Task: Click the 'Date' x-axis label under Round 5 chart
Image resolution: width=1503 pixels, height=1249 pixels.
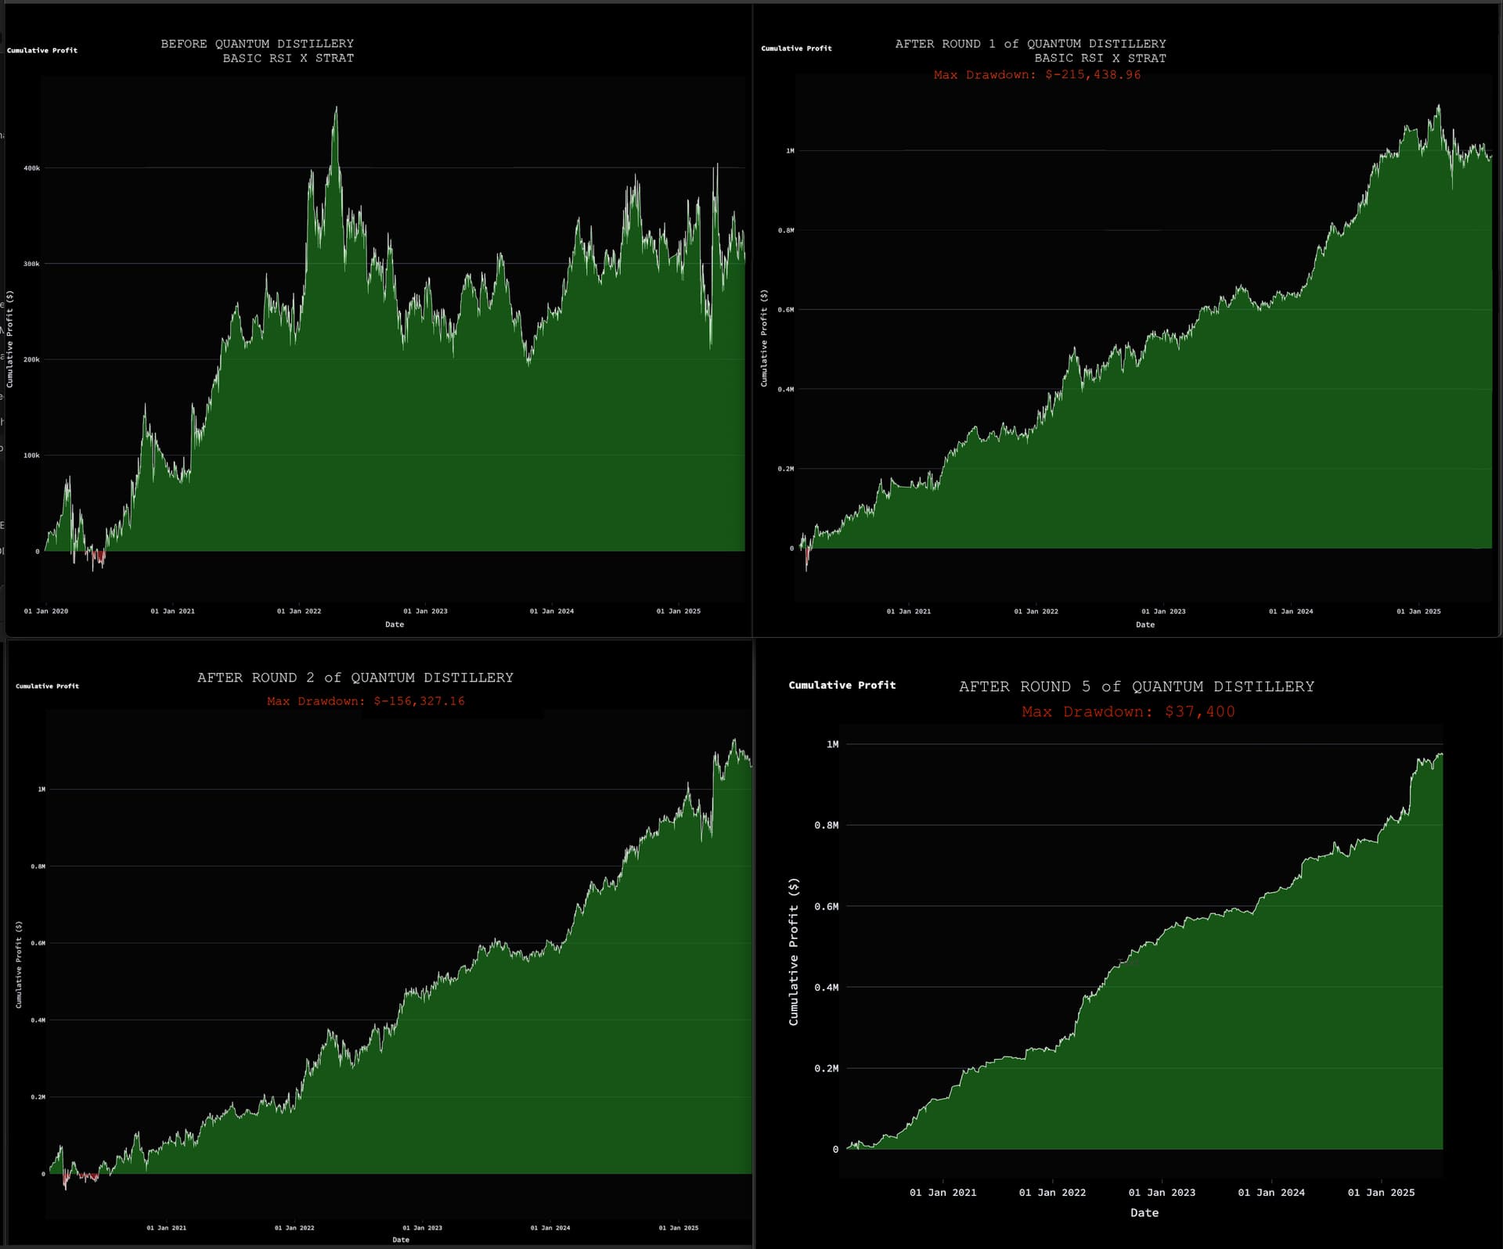Action: click(x=1144, y=1212)
